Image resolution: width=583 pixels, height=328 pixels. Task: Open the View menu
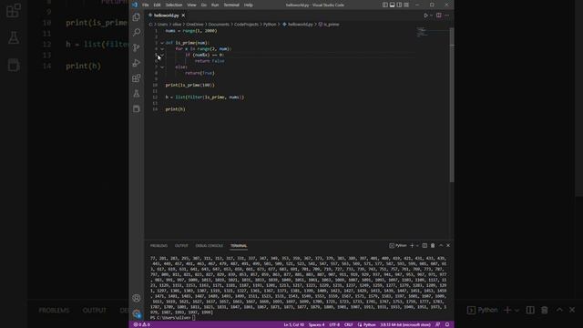tap(191, 5)
